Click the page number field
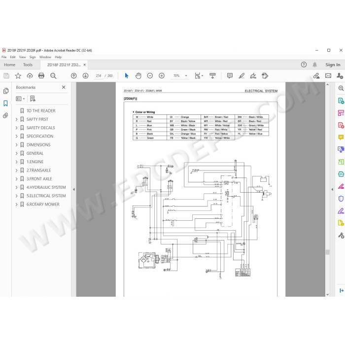345x345 pixels. point(99,76)
